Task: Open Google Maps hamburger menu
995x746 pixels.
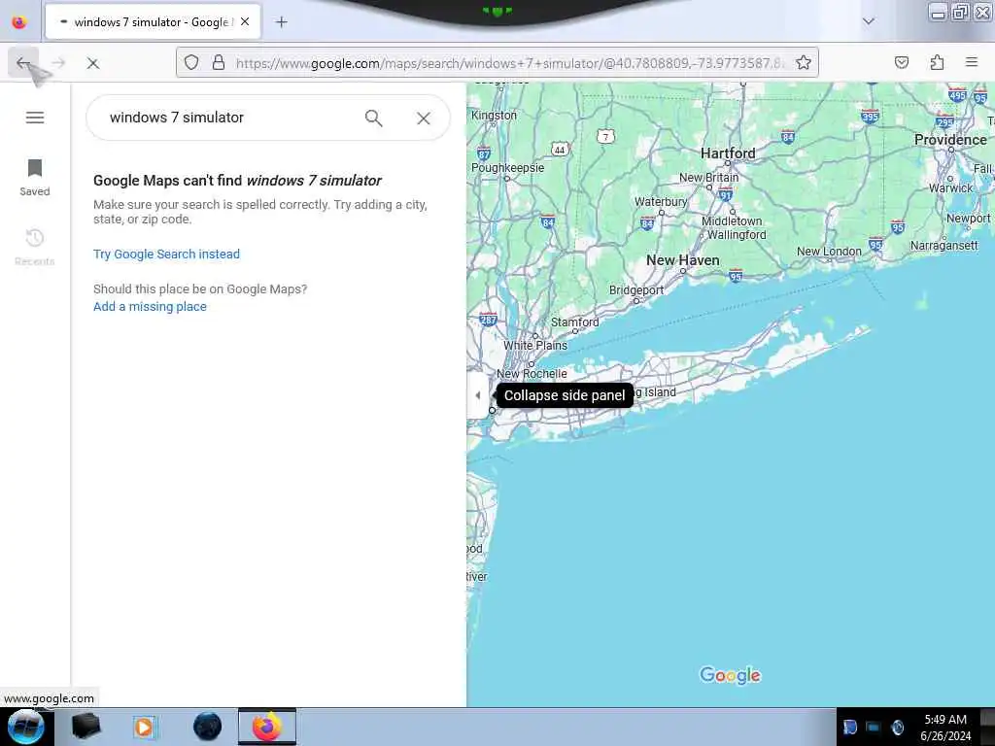Action: point(35,118)
